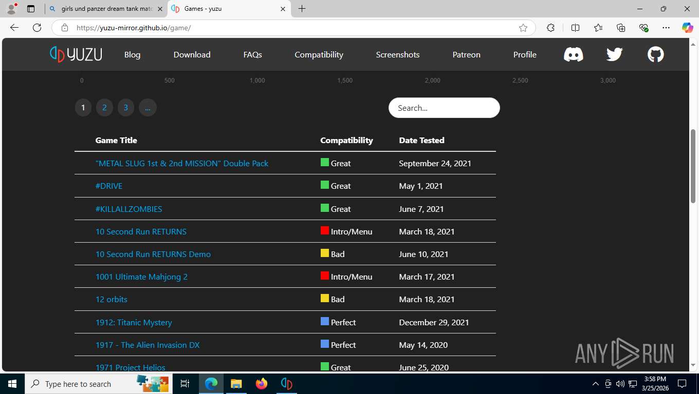Click blue Perfect swatch for 1912: Titanic Mystery
699x394 pixels.
[325, 322]
